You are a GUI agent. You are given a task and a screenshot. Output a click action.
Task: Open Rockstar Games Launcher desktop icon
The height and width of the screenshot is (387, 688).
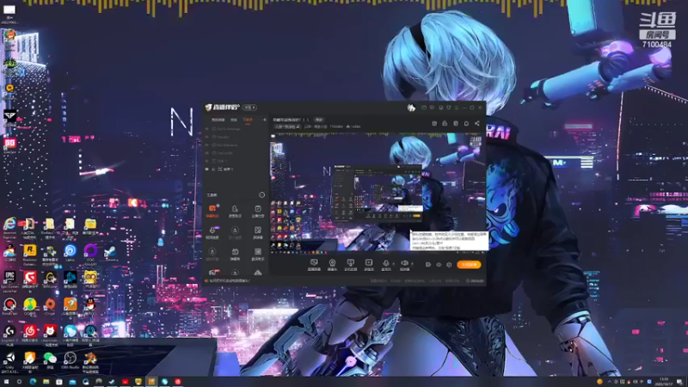29,254
